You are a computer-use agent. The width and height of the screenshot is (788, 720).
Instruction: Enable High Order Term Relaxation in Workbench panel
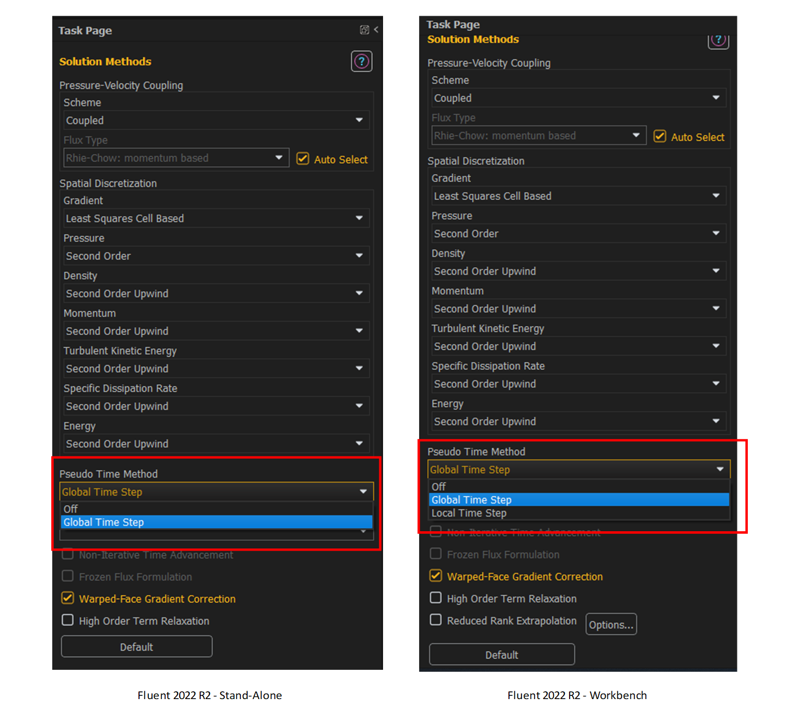tap(436, 598)
